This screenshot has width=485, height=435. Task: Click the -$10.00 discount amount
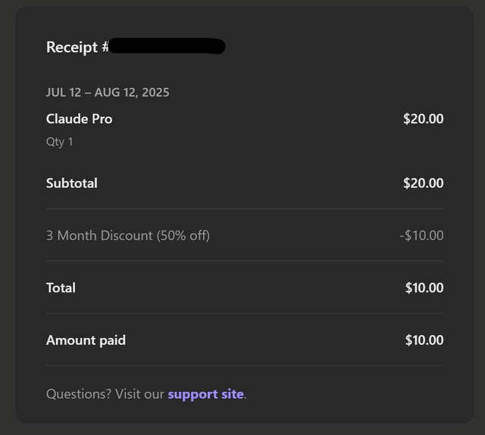(421, 236)
